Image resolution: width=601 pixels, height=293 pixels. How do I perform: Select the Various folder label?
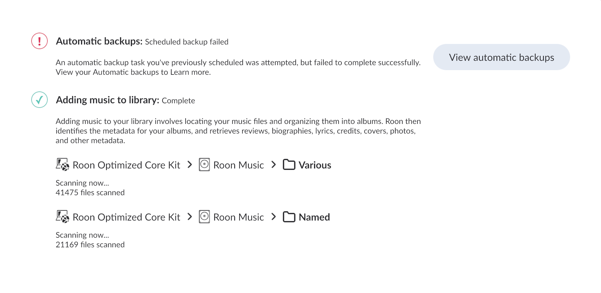tap(315, 165)
